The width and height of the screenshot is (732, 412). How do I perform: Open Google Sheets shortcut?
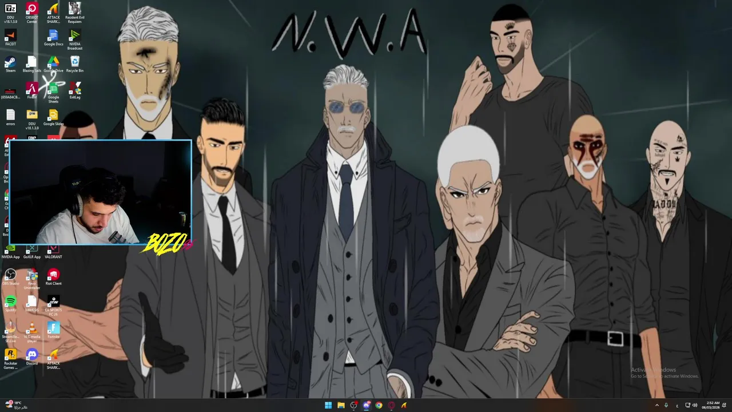53,93
